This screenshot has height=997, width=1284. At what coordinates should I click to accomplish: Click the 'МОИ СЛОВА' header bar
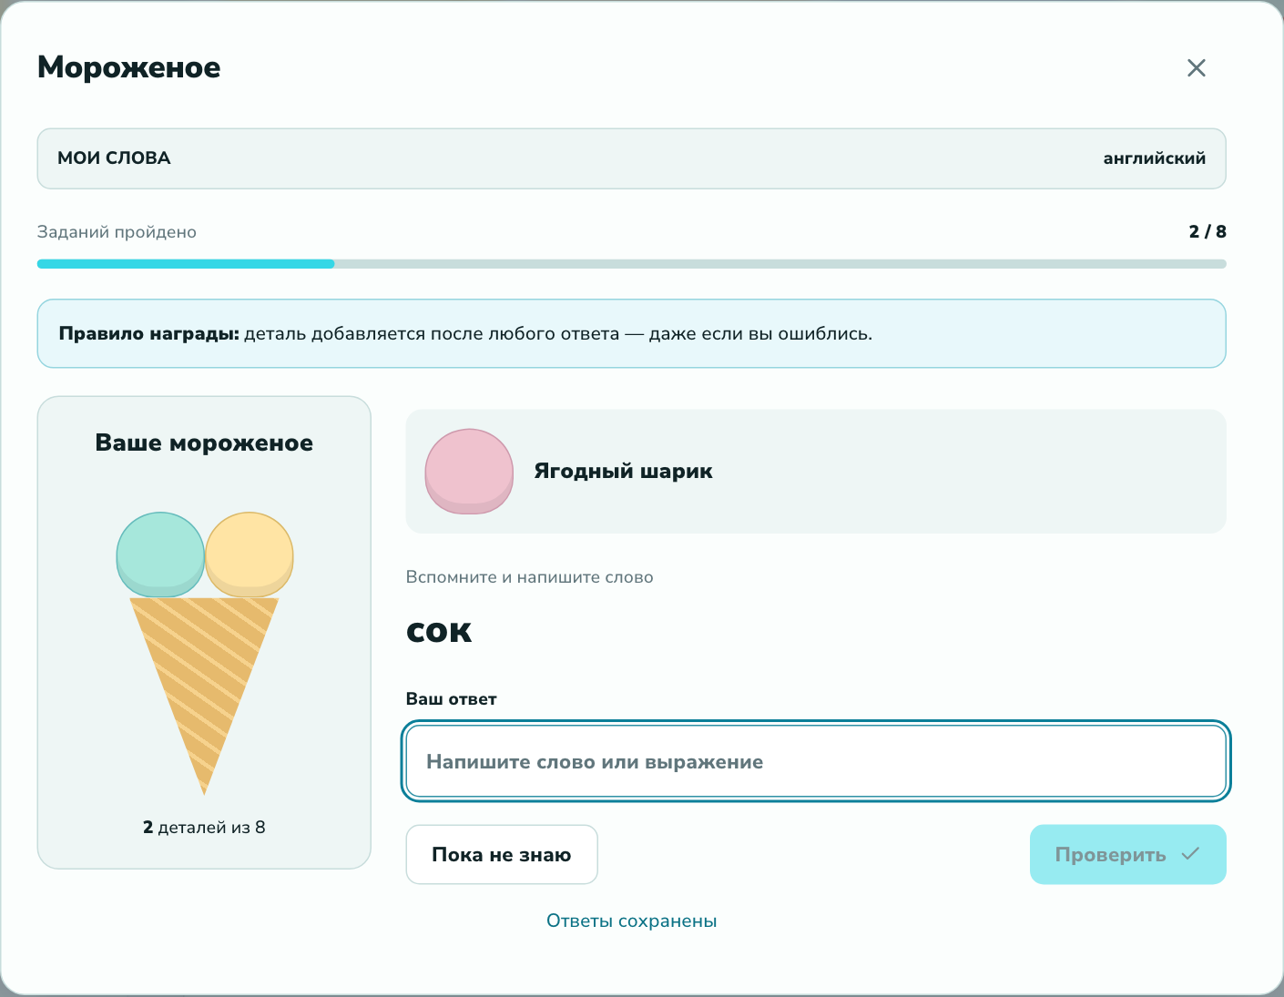632,158
